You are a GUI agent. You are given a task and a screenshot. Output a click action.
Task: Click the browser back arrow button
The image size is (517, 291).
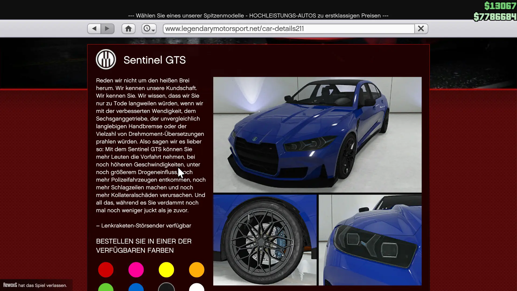click(94, 29)
